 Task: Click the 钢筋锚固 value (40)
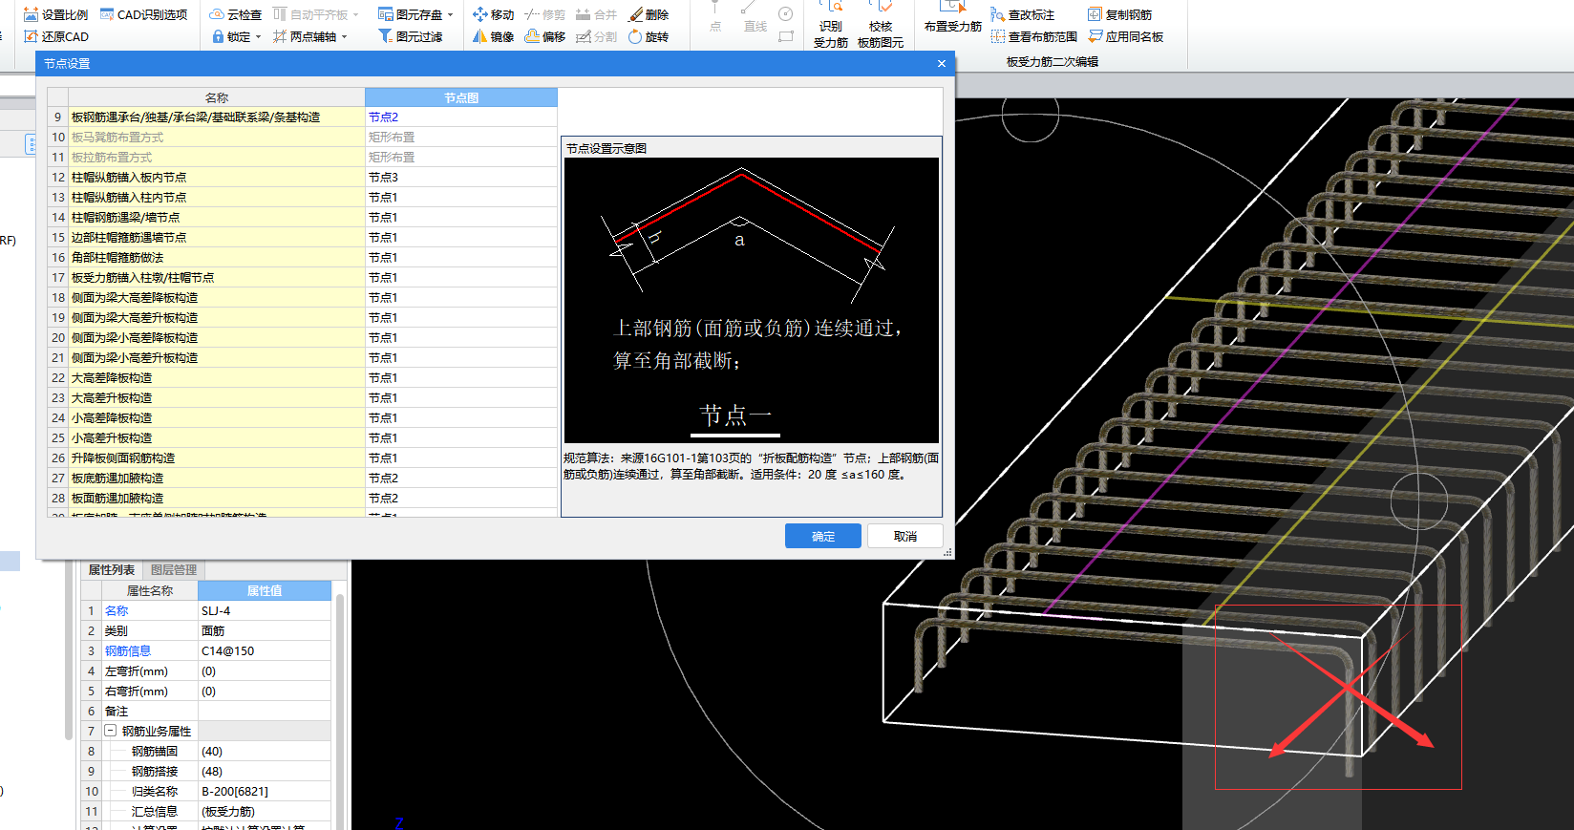(265, 751)
